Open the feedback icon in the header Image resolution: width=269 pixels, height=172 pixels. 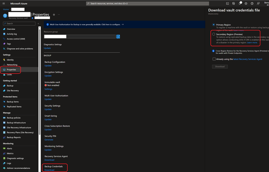(x=258, y=3)
